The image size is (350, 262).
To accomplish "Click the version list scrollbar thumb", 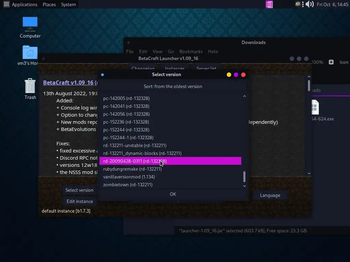I will (x=244, y=176).
